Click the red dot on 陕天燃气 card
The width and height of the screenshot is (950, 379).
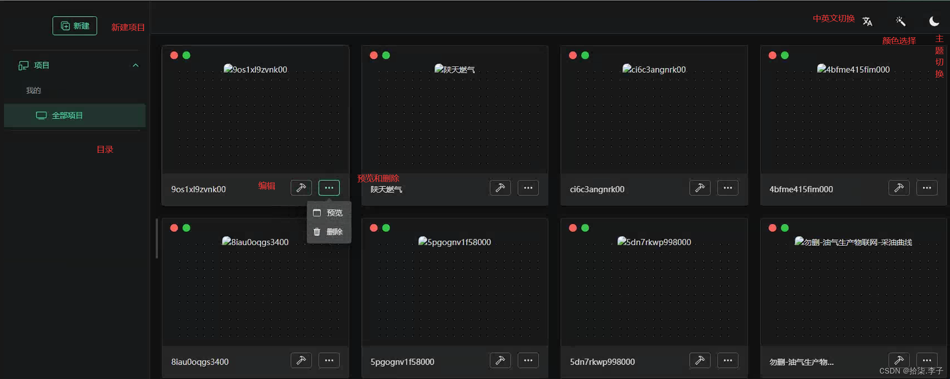point(374,55)
